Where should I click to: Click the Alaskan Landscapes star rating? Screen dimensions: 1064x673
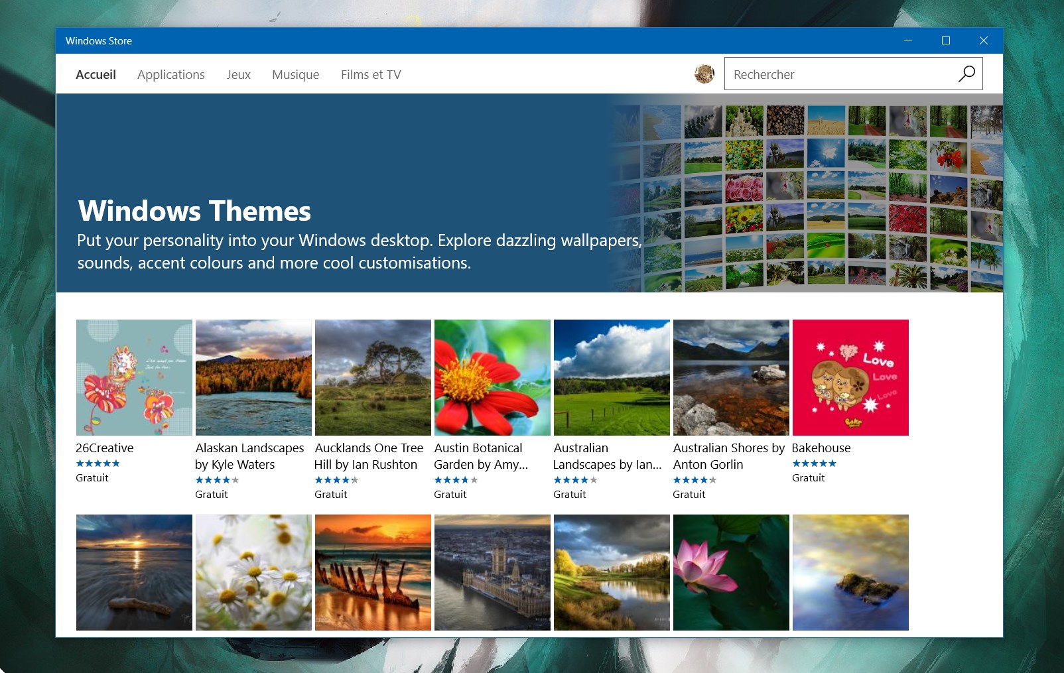click(217, 480)
